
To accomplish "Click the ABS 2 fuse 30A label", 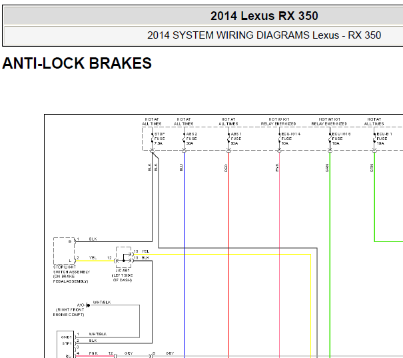I will (x=191, y=139).
